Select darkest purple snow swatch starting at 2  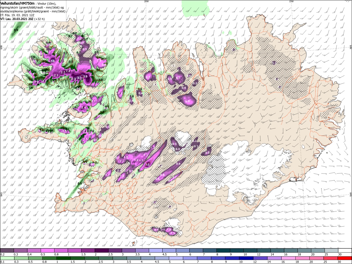[x=101, y=251]
